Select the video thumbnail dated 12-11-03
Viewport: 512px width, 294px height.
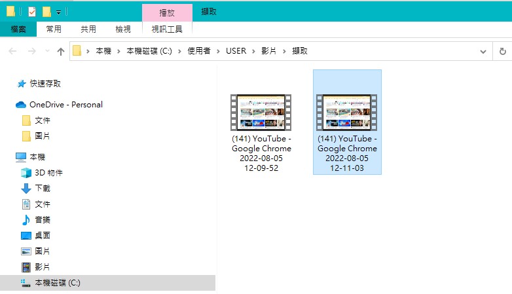coord(347,113)
